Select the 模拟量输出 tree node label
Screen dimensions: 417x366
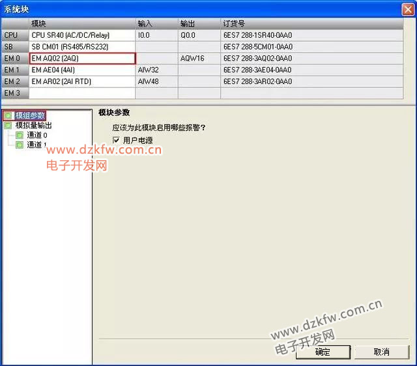33,126
